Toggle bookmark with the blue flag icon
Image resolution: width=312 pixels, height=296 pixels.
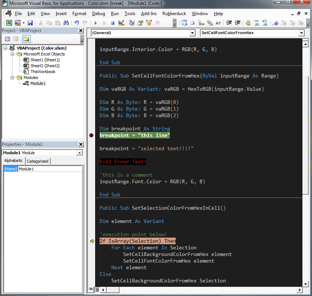click(276, 23)
